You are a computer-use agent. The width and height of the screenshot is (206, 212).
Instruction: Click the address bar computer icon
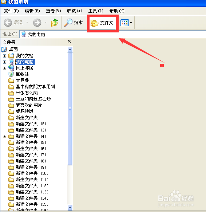point(24,34)
